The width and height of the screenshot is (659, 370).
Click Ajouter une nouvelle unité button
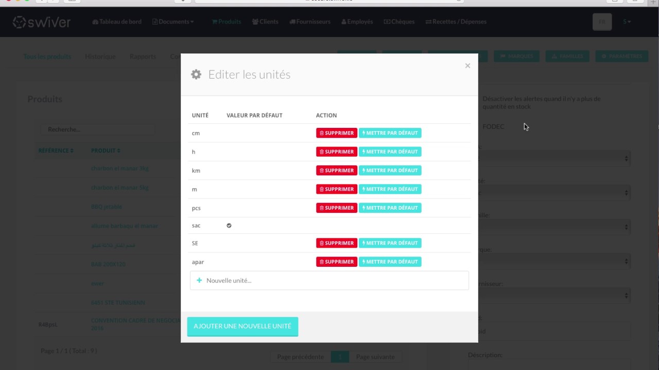tap(242, 326)
